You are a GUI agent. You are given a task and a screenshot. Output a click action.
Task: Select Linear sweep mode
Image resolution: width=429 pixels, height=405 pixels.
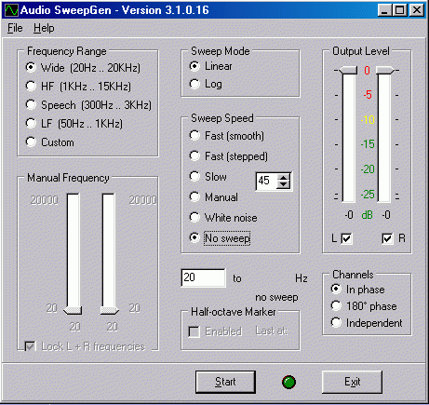click(x=210, y=66)
